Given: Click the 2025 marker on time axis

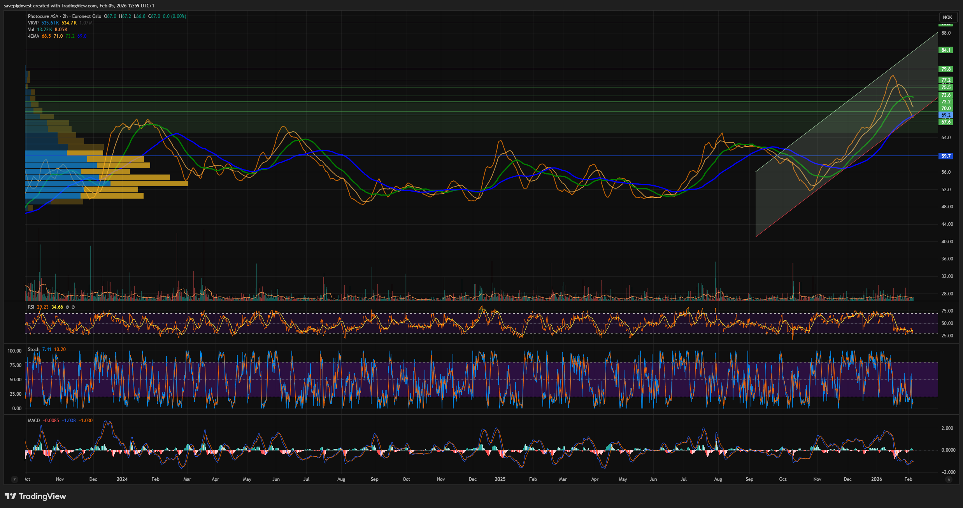Looking at the screenshot, I should click(x=500, y=479).
